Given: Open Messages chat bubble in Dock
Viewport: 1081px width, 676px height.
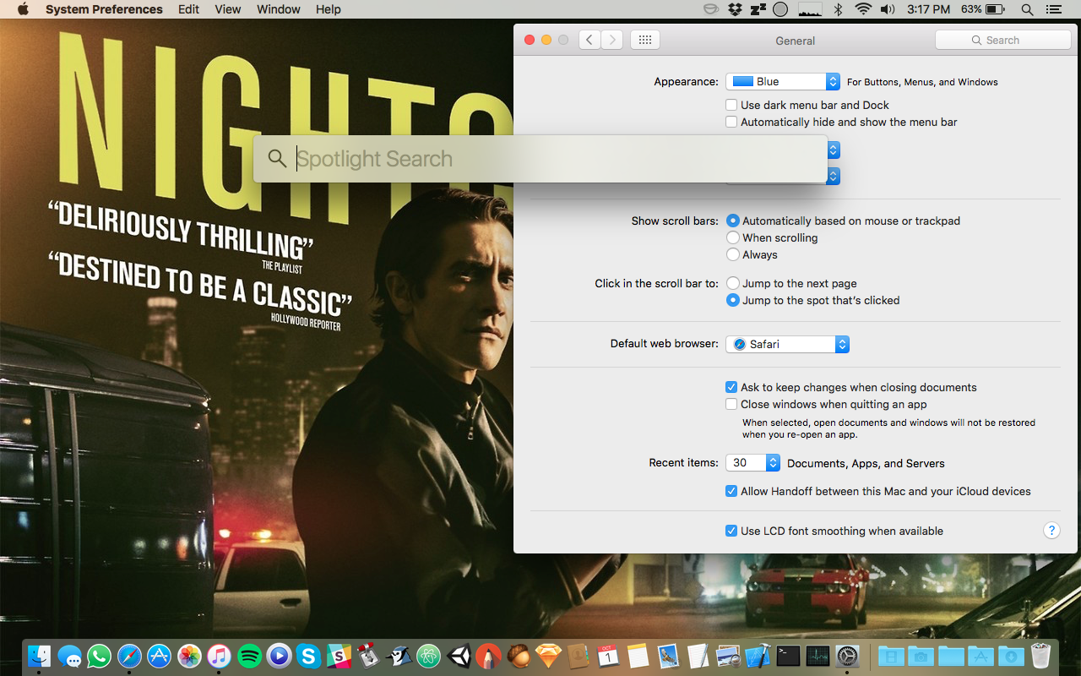Looking at the screenshot, I should [69, 656].
